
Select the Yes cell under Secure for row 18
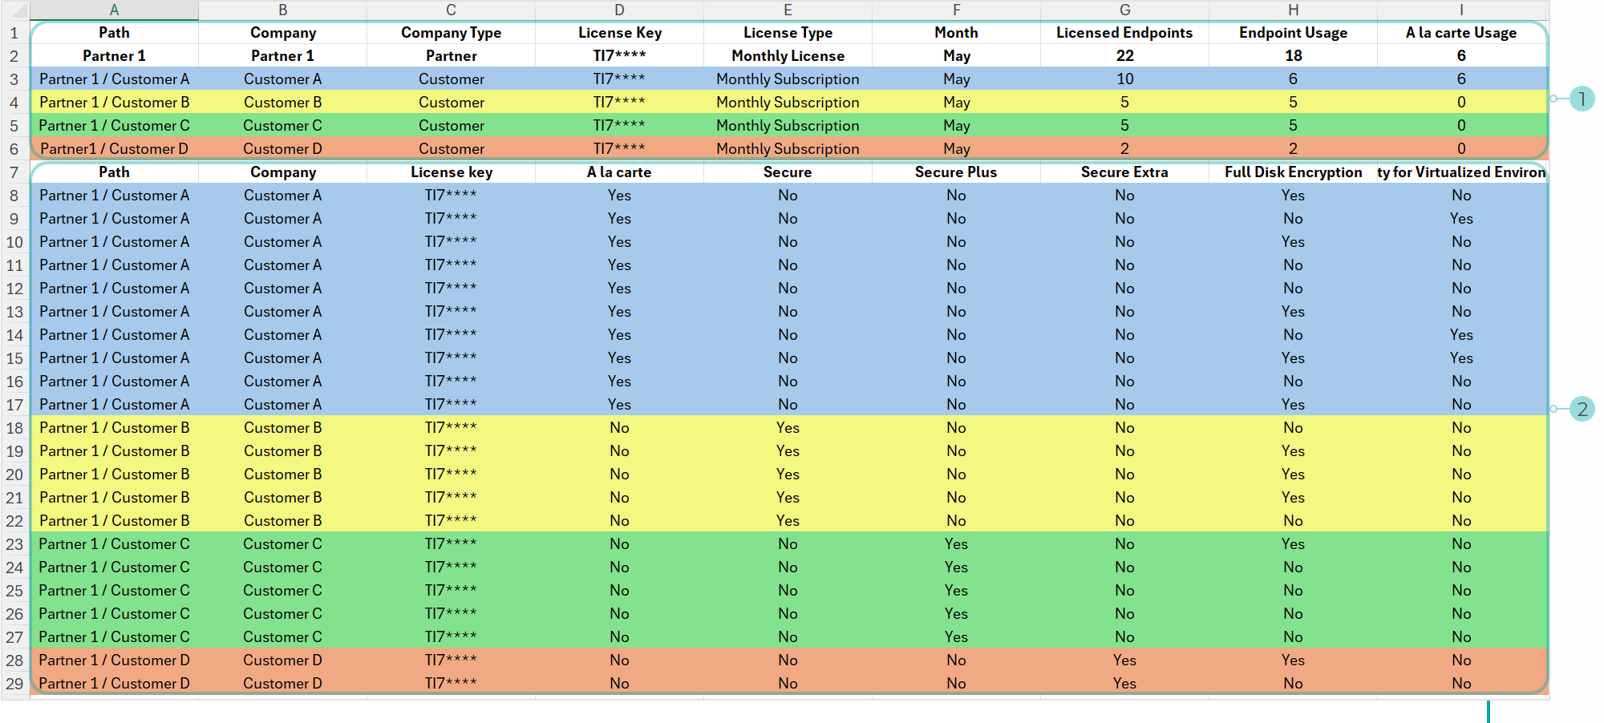pos(788,427)
